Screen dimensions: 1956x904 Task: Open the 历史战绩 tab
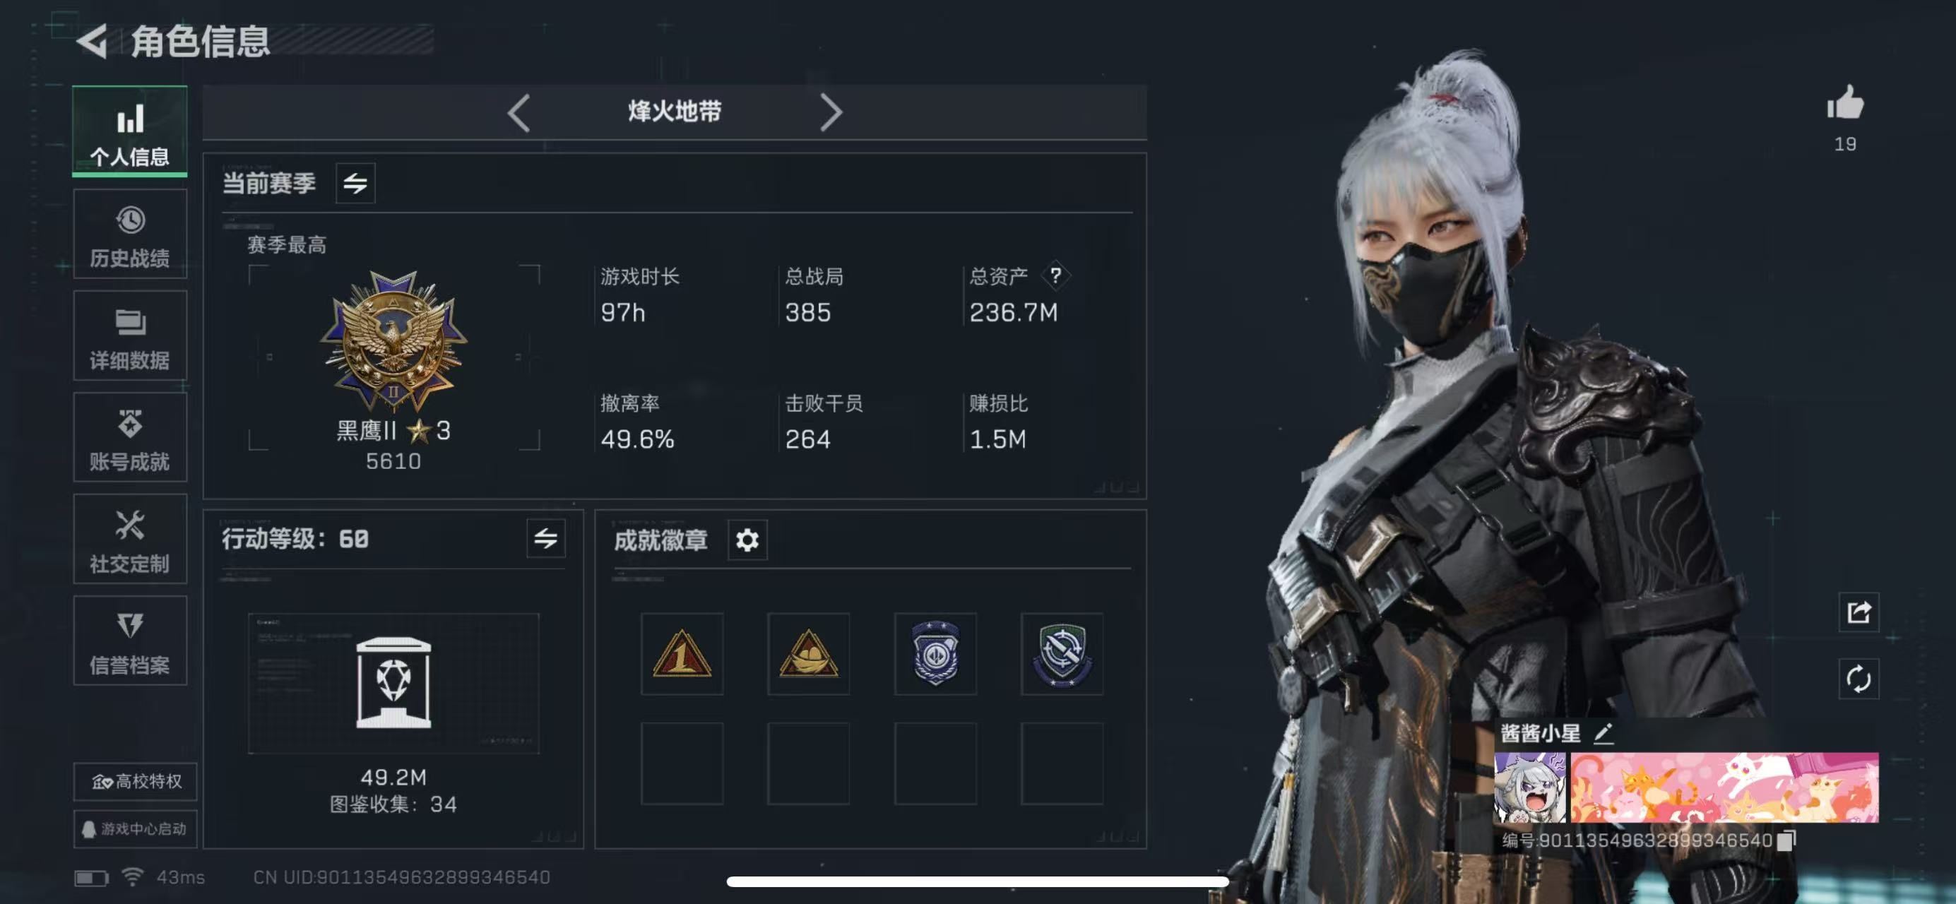pyautogui.click(x=130, y=234)
